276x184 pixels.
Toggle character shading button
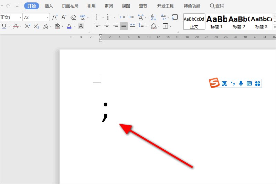(81, 26)
